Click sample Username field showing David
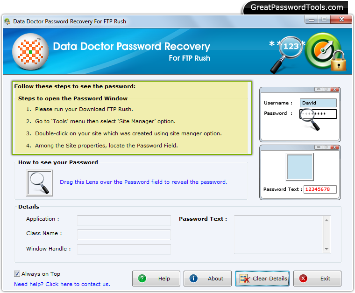Image resolution: width=355 pixels, height=293 pixels. 318,103
